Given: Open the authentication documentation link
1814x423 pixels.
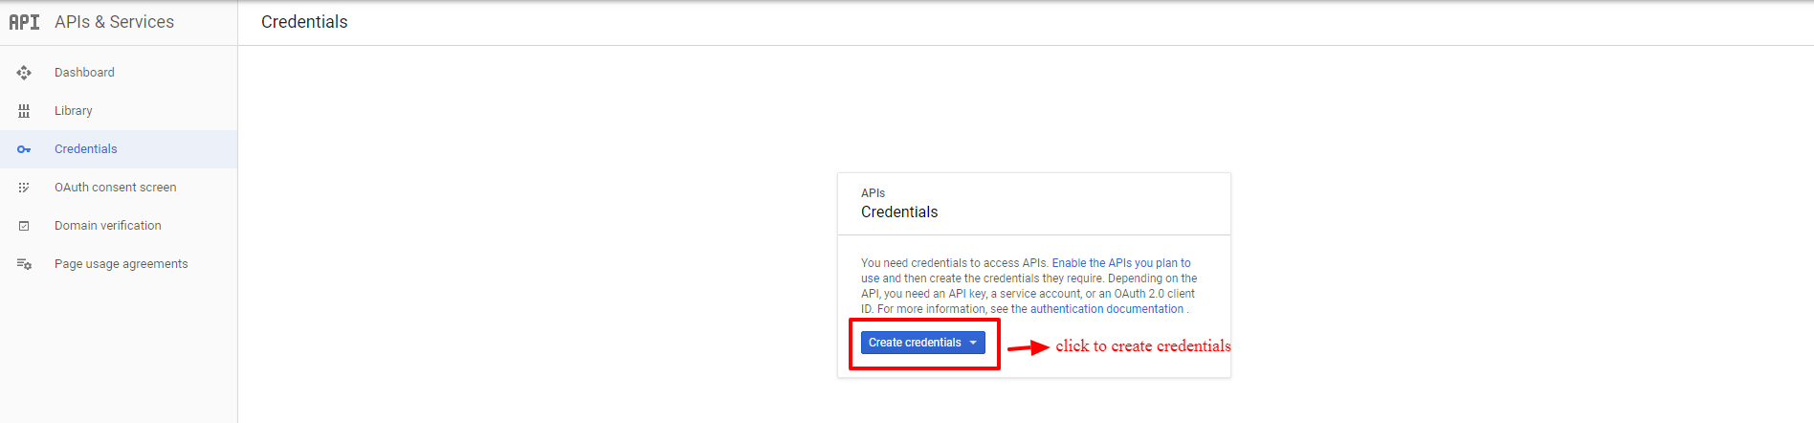Looking at the screenshot, I should tap(1106, 309).
